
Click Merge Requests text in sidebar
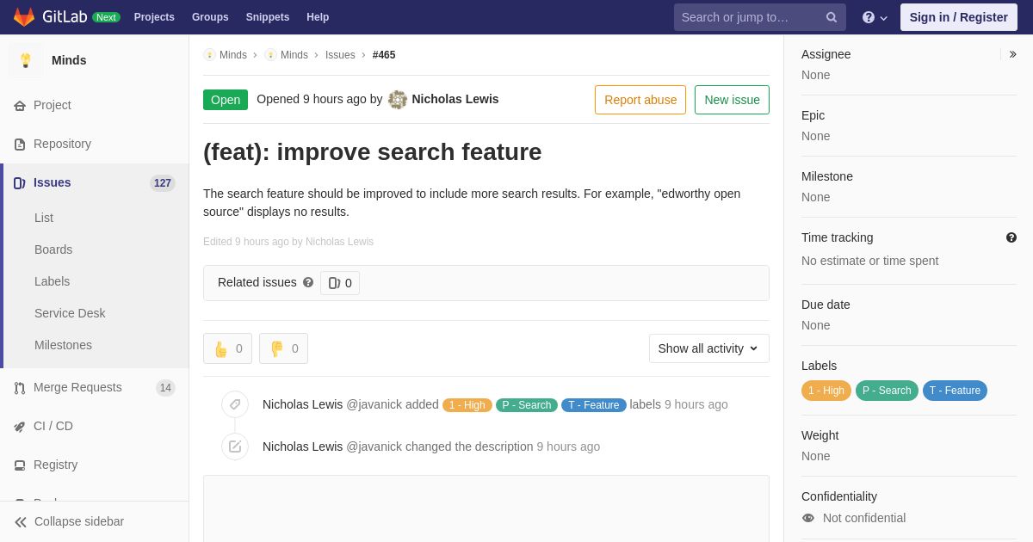coord(77,387)
